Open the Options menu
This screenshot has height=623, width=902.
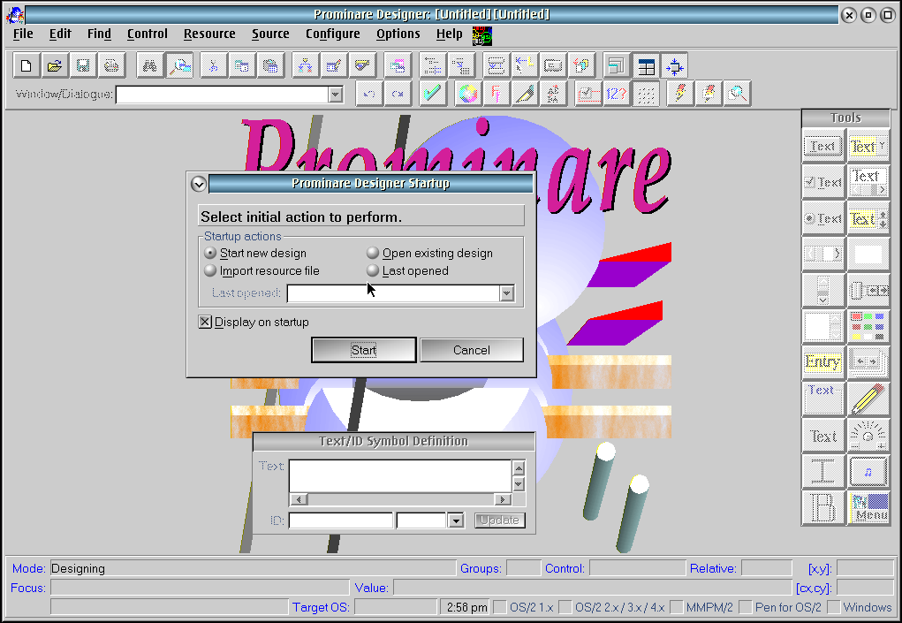[x=398, y=34]
